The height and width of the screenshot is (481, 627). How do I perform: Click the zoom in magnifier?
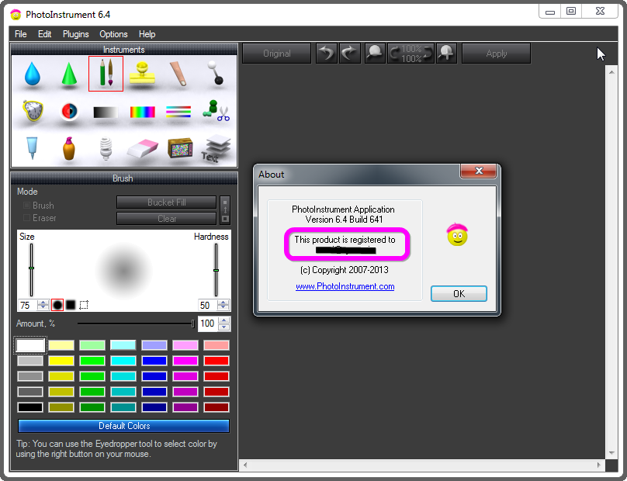(446, 54)
